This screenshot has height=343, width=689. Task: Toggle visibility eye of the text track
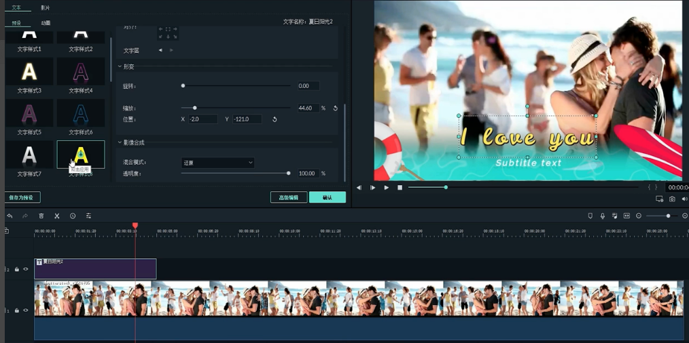[26, 269]
